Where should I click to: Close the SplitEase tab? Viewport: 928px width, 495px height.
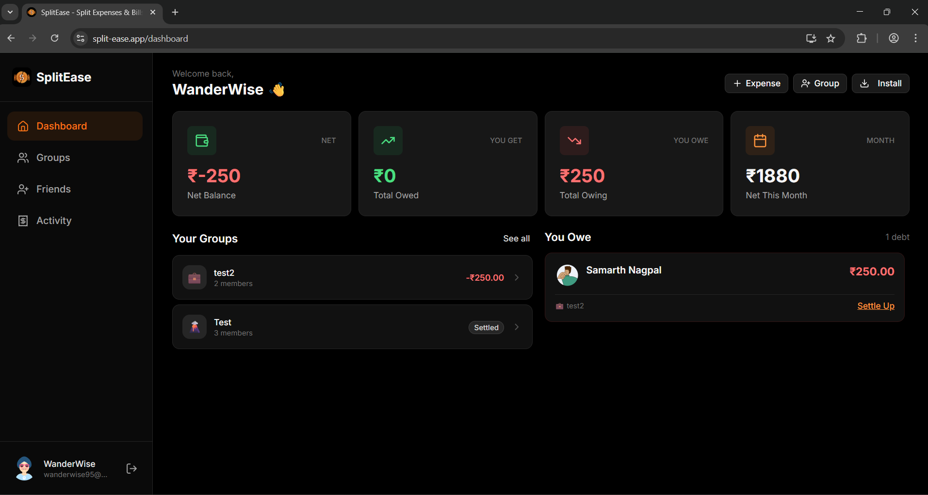[x=153, y=12]
